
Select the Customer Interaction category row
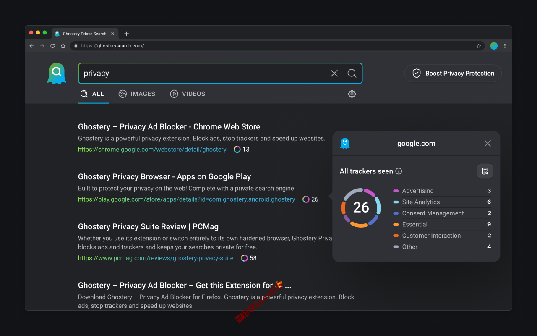click(x=442, y=236)
